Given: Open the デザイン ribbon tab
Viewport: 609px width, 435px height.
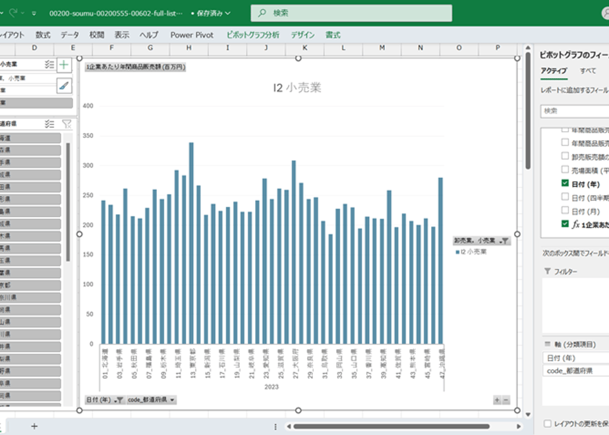Looking at the screenshot, I should tap(303, 35).
